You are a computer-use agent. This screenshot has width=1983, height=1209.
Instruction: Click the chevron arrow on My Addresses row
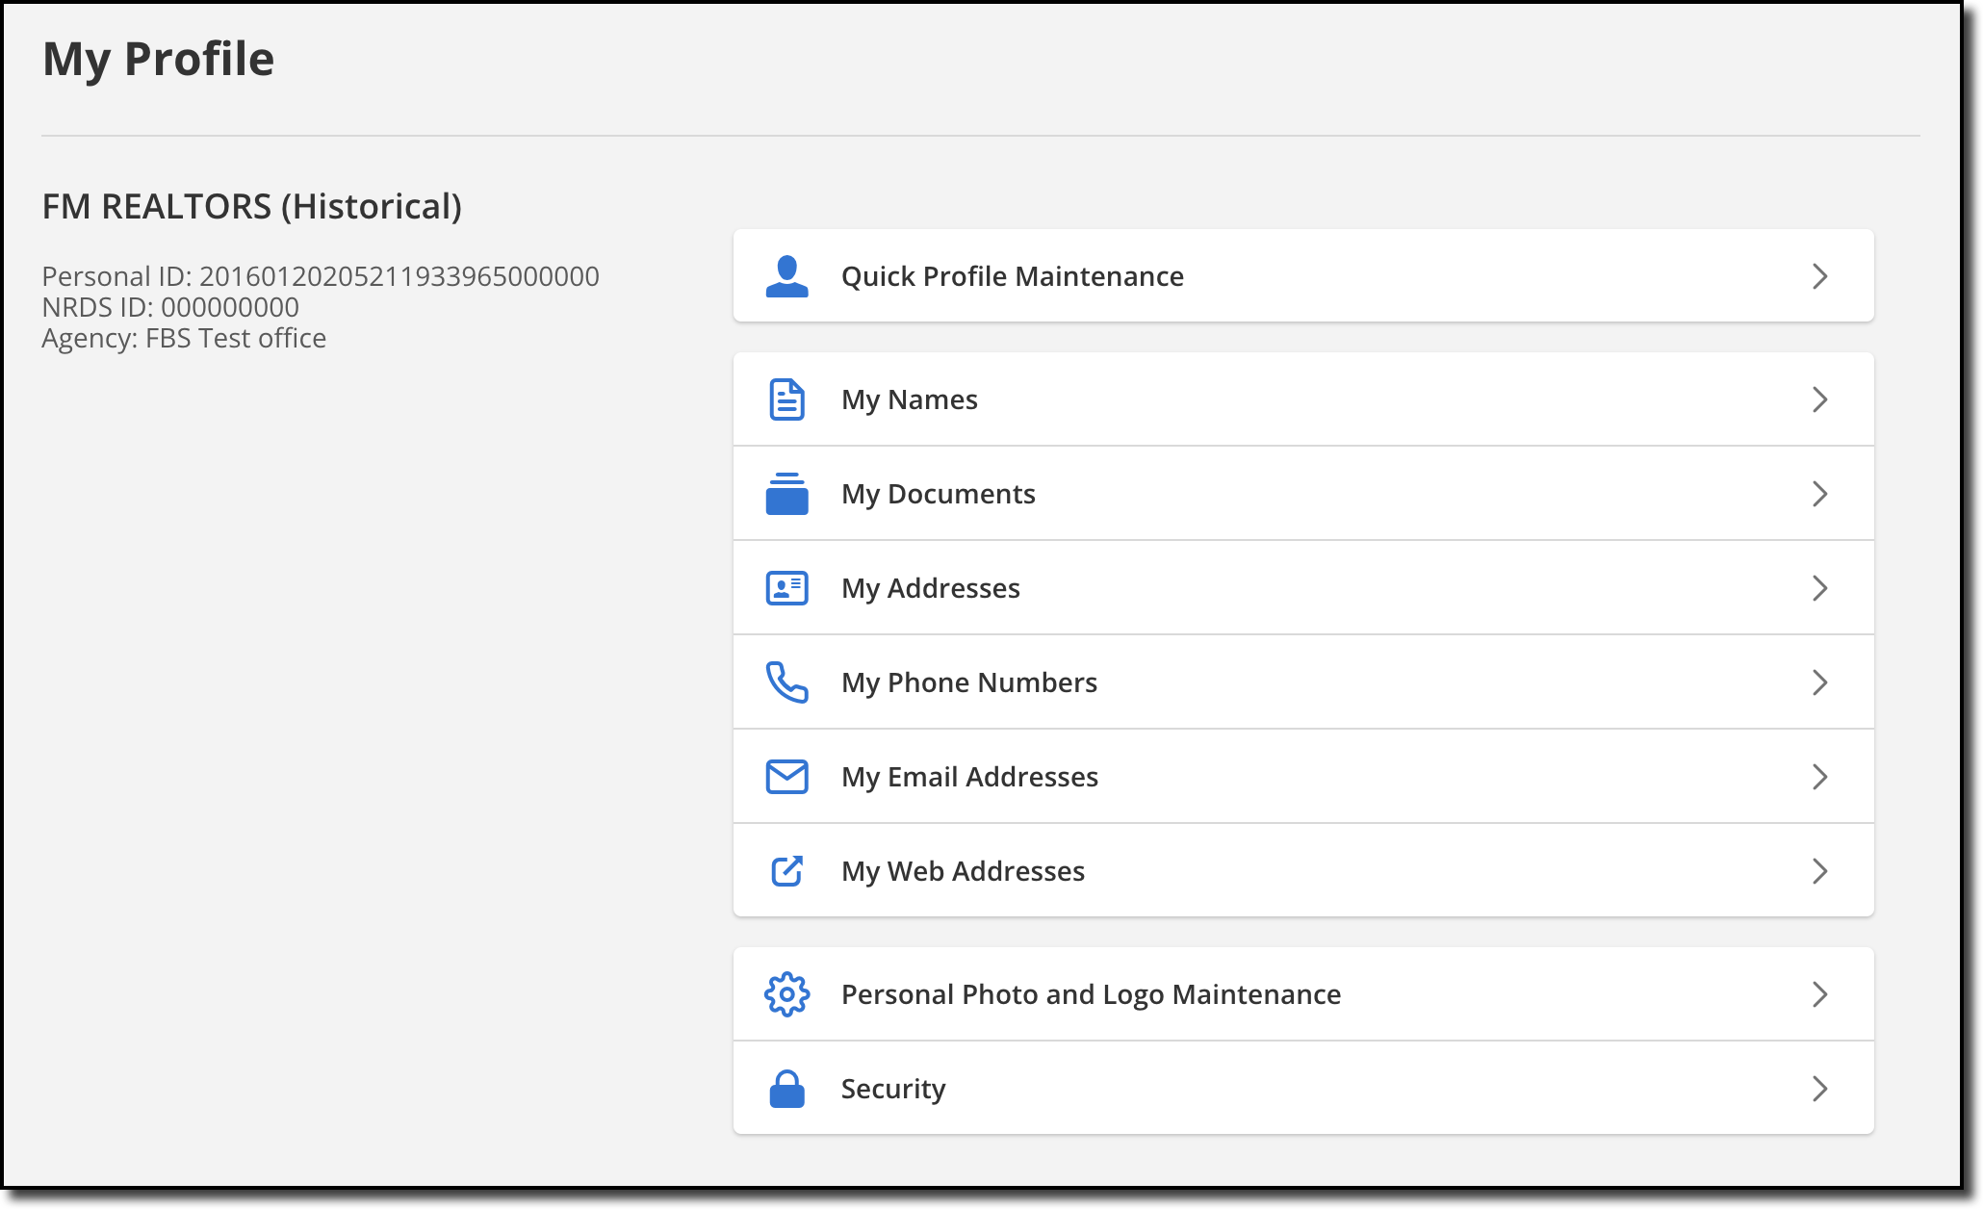click(x=1819, y=588)
